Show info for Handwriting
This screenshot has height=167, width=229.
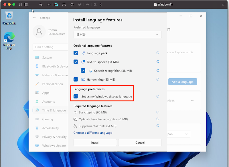tap(158, 79)
